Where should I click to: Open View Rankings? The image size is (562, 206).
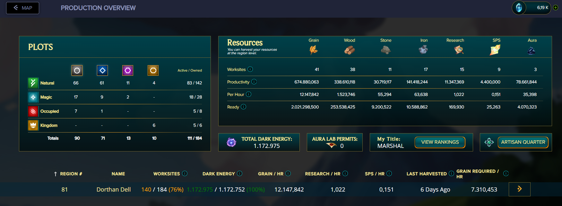(440, 142)
